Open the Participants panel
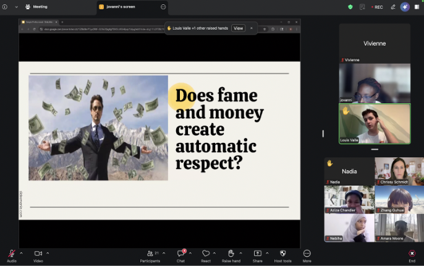424x266 pixels. [x=150, y=256]
